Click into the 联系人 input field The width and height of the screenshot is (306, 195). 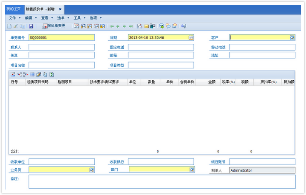(x=62, y=47)
